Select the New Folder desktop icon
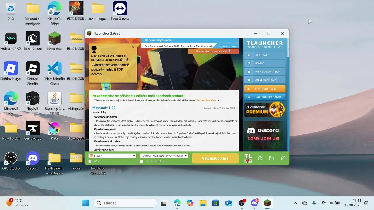This screenshot has height=210, width=374. point(11,131)
